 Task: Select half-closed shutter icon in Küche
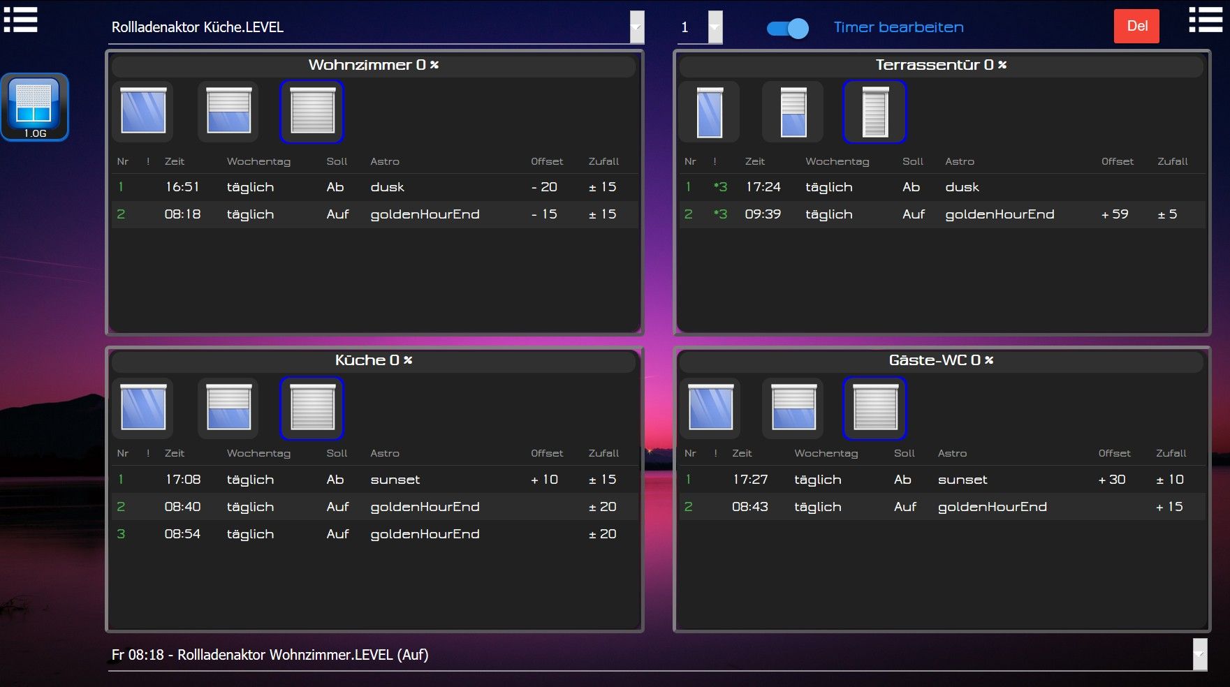click(x=228, y=408)
